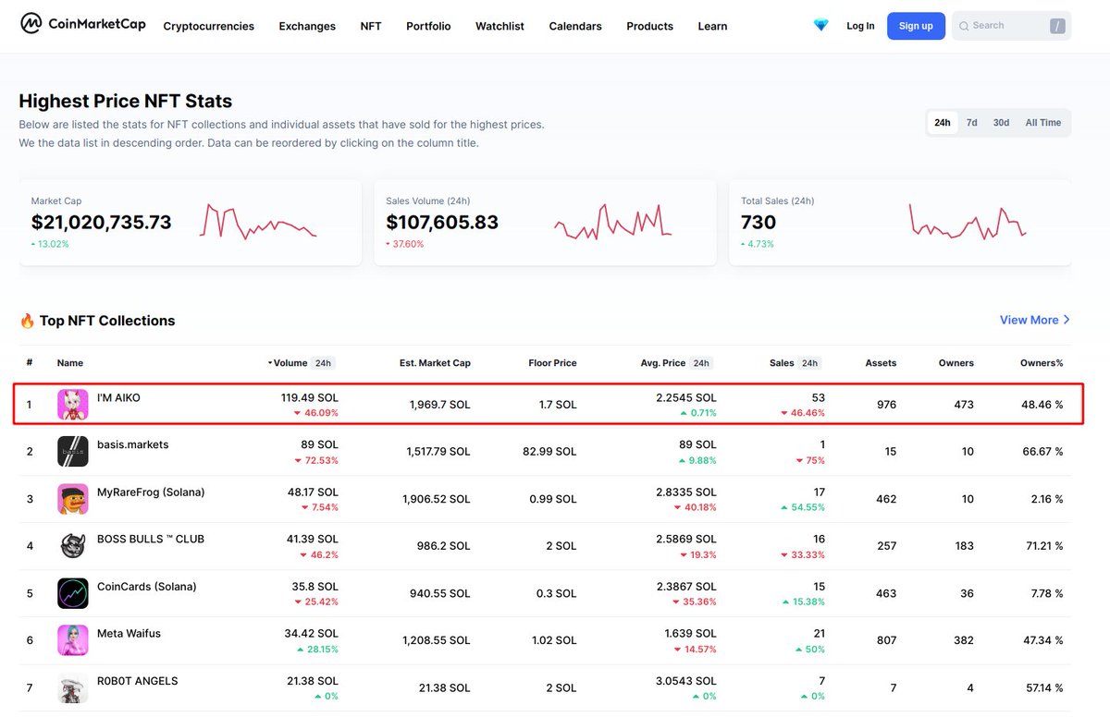The image size is (1110, 717).
Task: Open Meta Waifus collection avatar
Action: [73, 640]
